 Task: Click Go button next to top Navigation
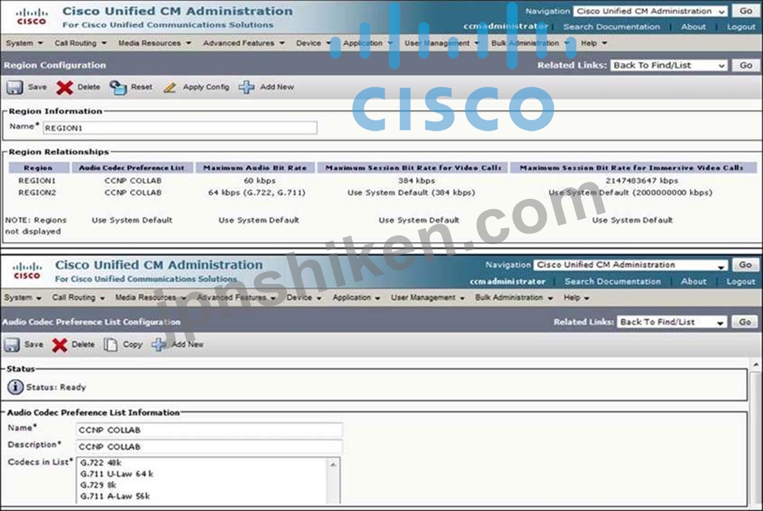coord(745,11)
